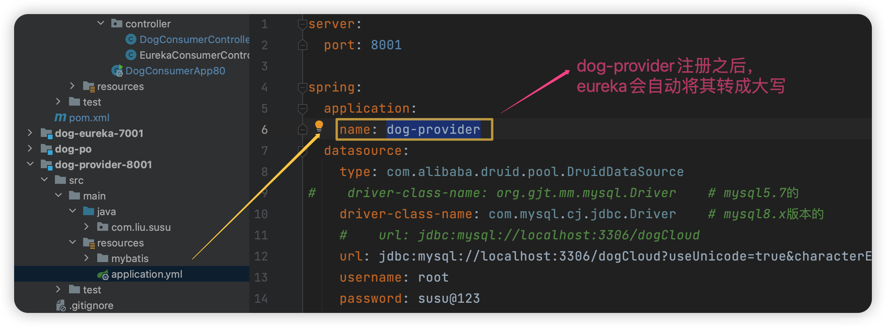
Task: Click the password value susu@123
Action: click(x=449, y=298)
